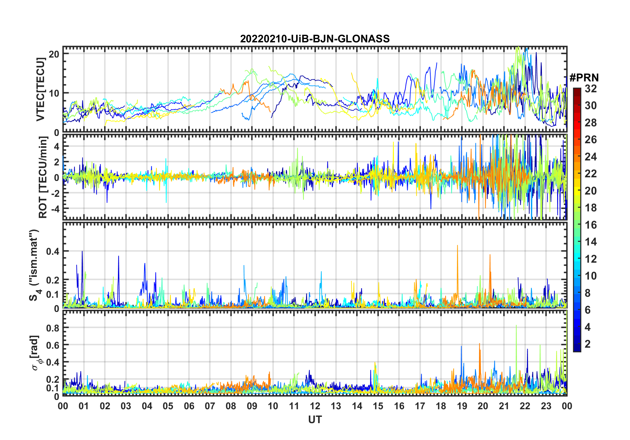
Task: Click S4 y-axis tick label 0.4
Action: tap(53, 251)
